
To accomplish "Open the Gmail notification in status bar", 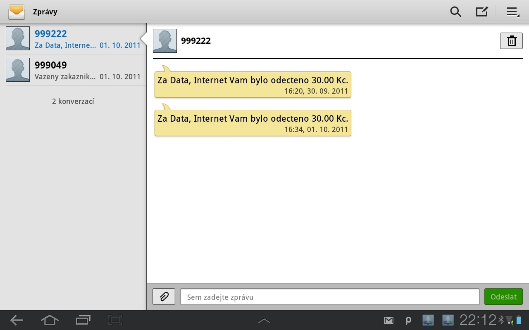I will point(388,320).
